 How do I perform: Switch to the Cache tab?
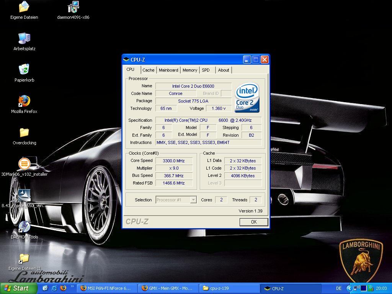(149, 70)
